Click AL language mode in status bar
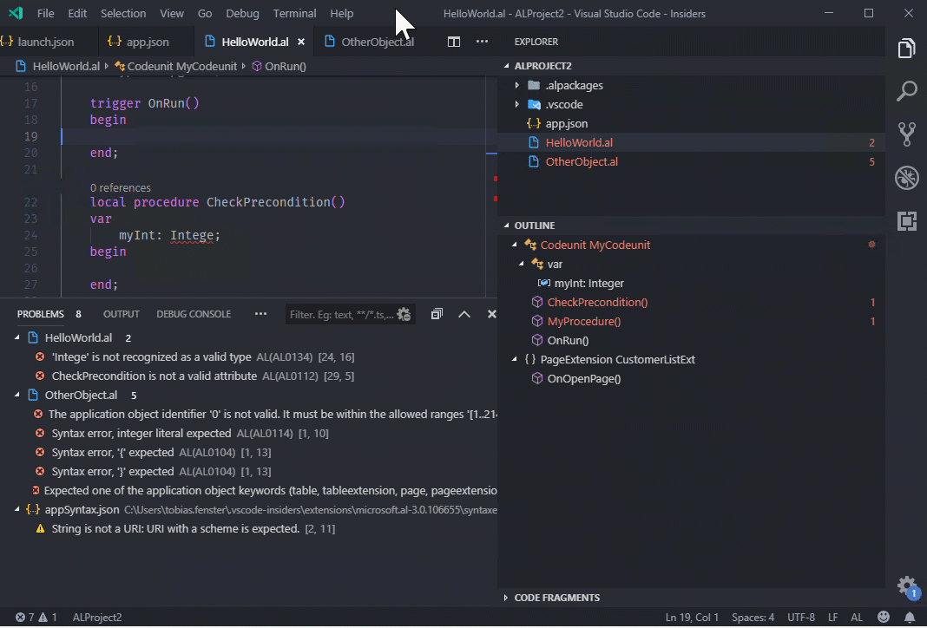Image resolution: width=927 pixels, height=628 pixels. [856, 618]
